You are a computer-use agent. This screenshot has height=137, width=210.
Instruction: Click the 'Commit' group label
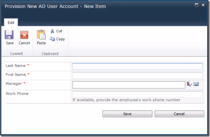coord(16,54)
